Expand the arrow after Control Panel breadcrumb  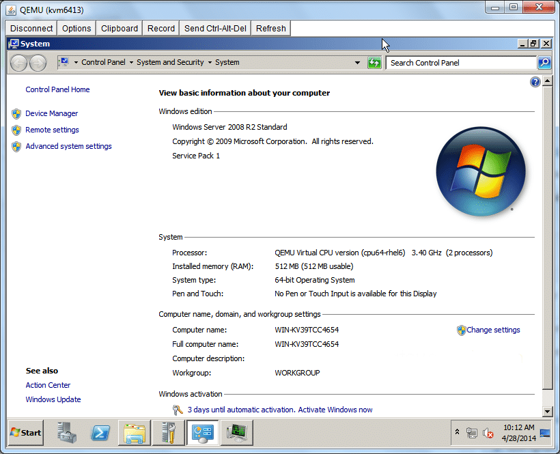point(131,62)
